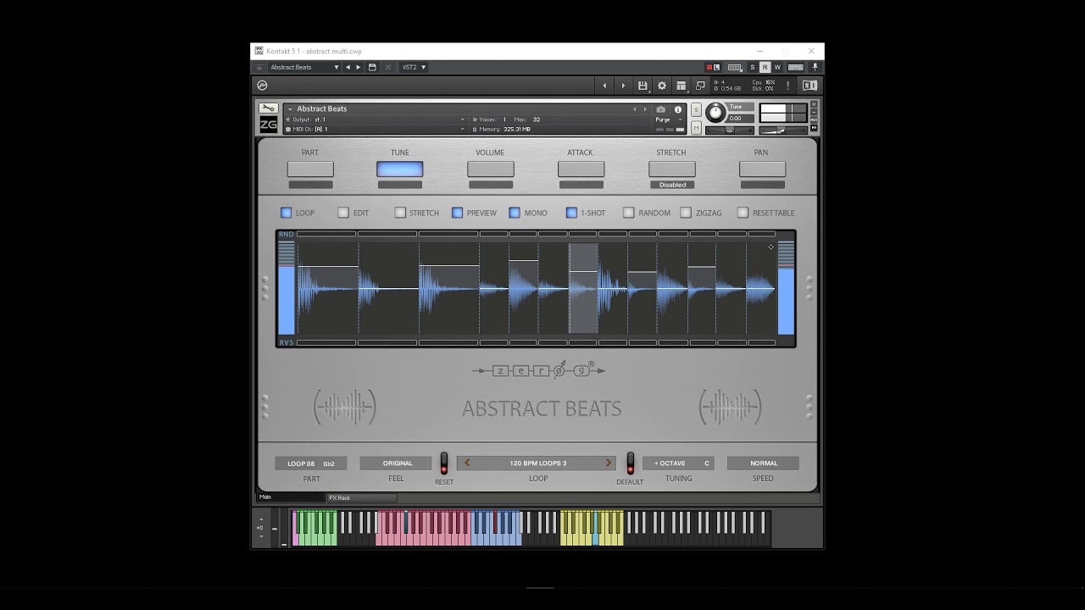
Task: Turn off the PREVIEW checkbox
Action: point(457,213)
